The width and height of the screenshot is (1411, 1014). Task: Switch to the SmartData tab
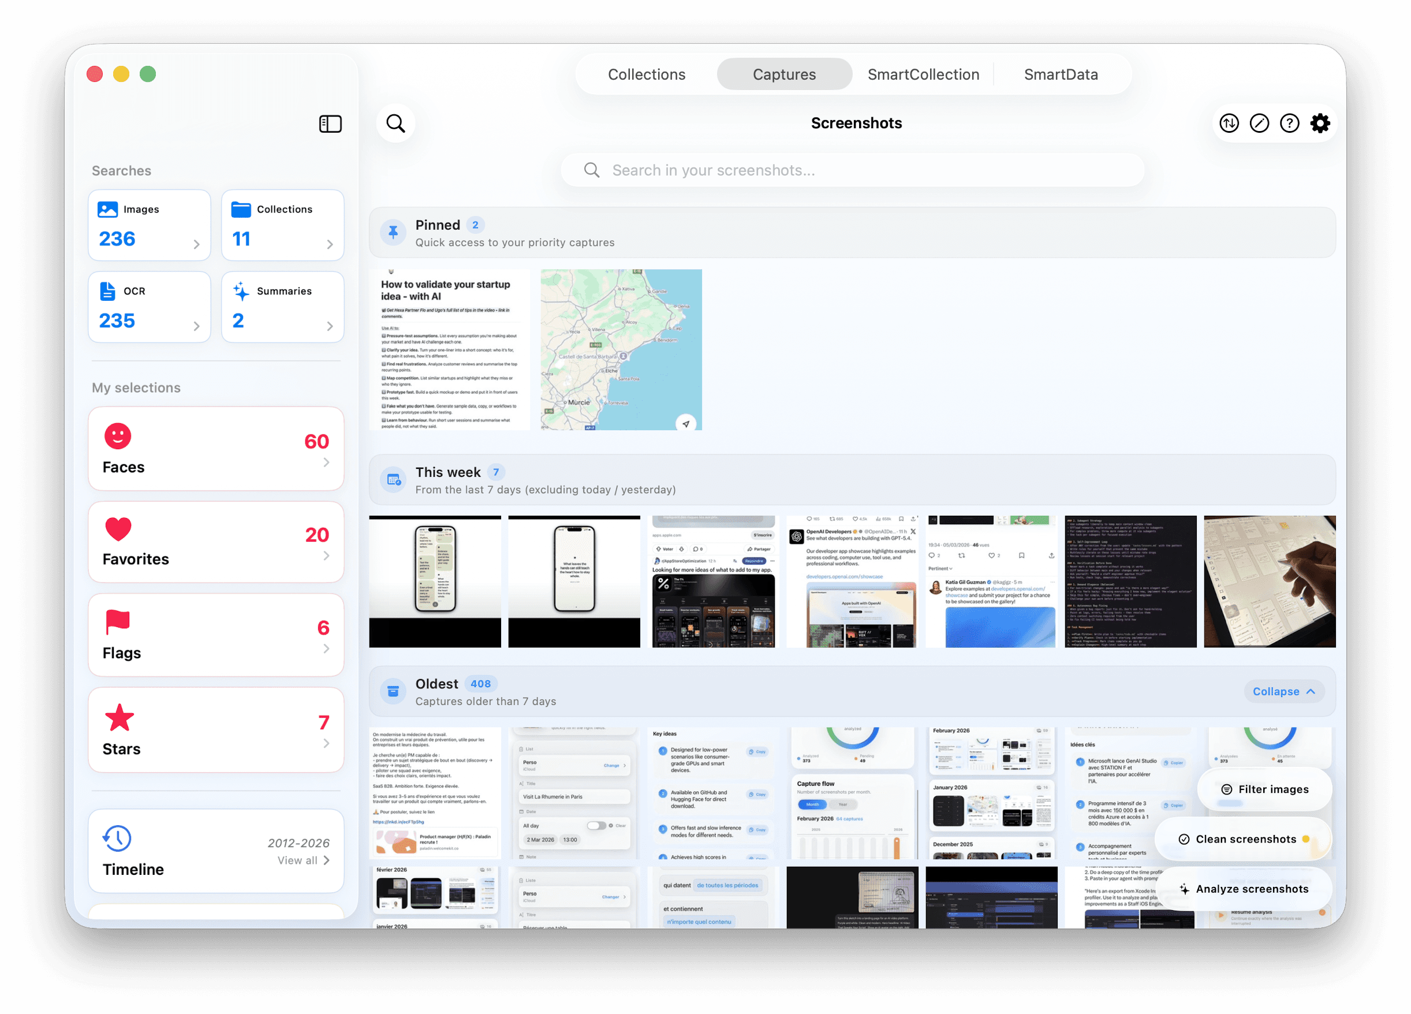click(1061, 74)
